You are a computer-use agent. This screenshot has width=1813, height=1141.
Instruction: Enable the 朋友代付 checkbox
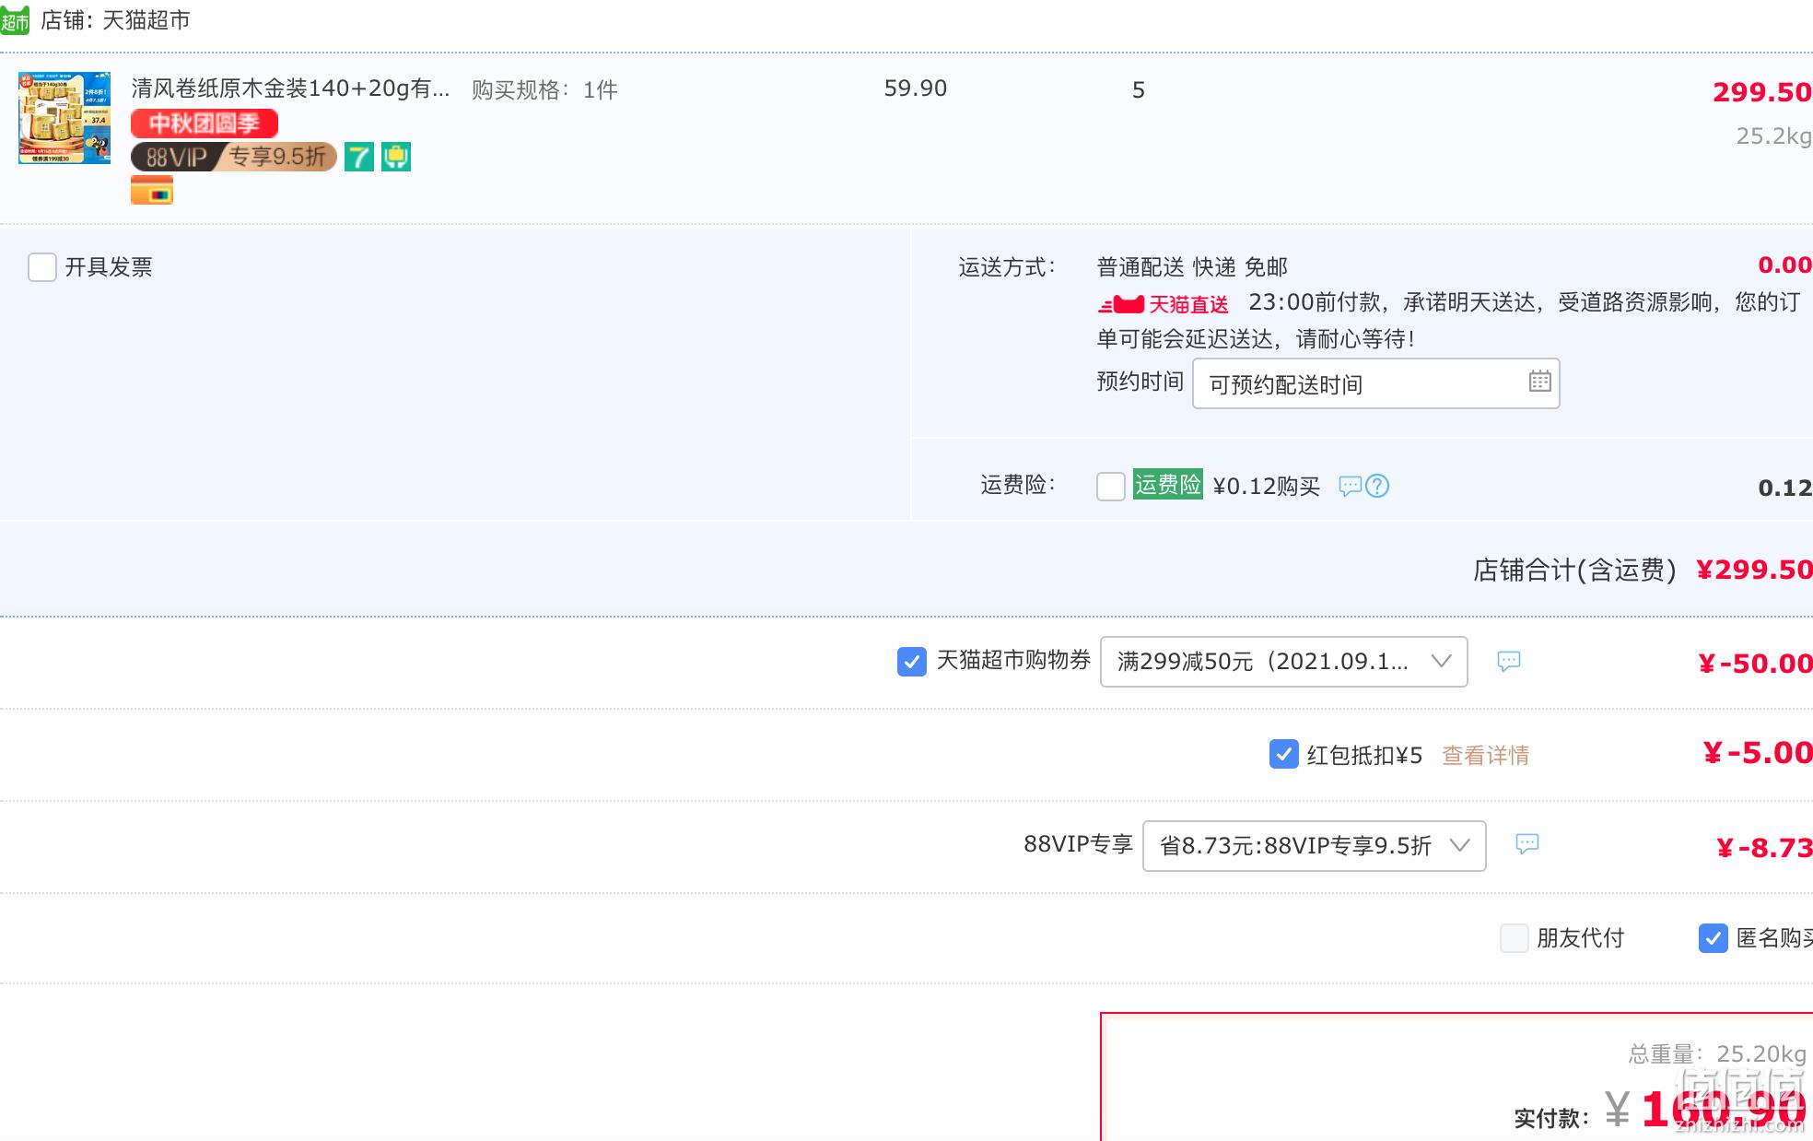pyautogui.click(x=1515, y=938)
